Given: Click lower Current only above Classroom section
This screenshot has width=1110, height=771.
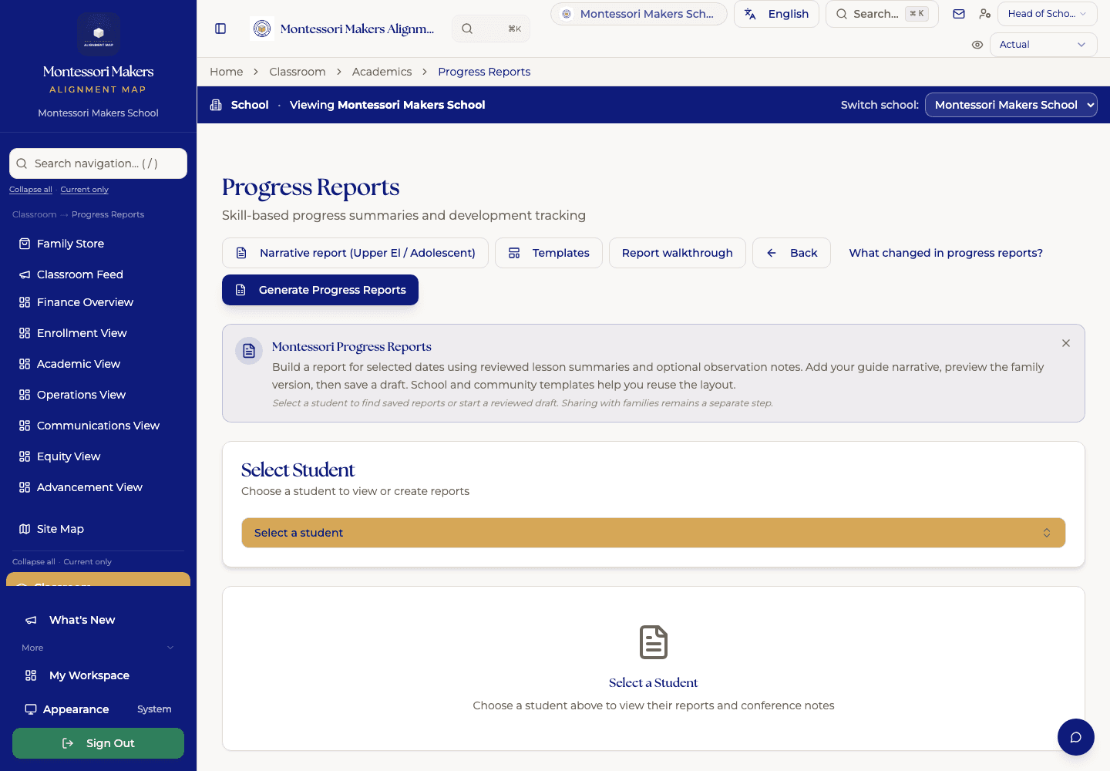Looking at the screenshot, I should tap(88, 562).
